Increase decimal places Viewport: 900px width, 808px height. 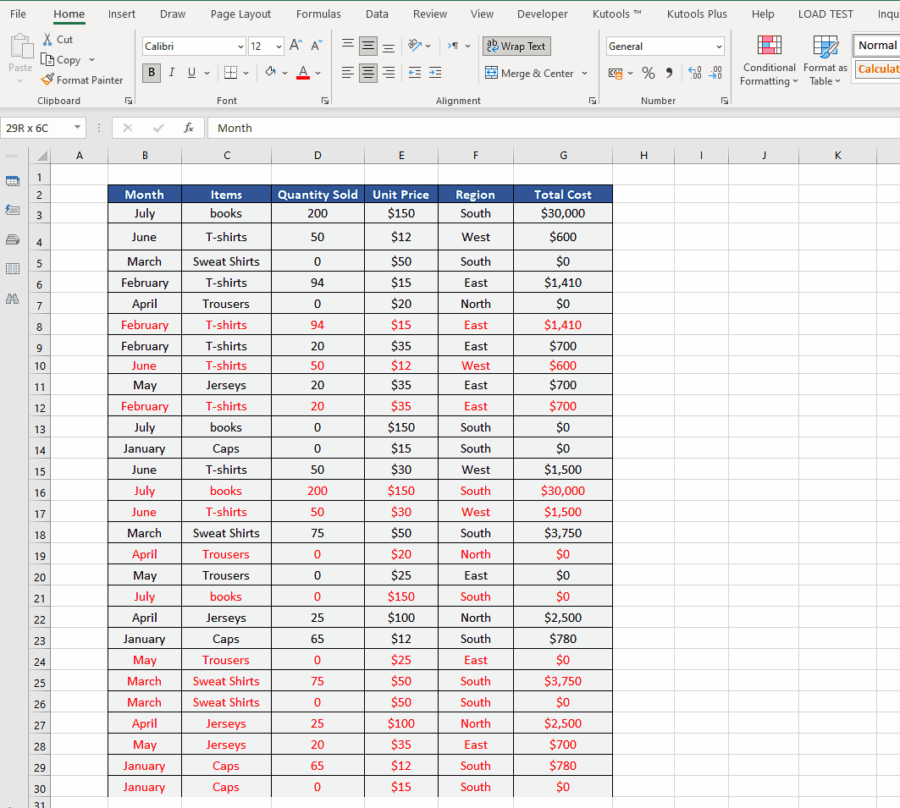[x=693, y=73]
